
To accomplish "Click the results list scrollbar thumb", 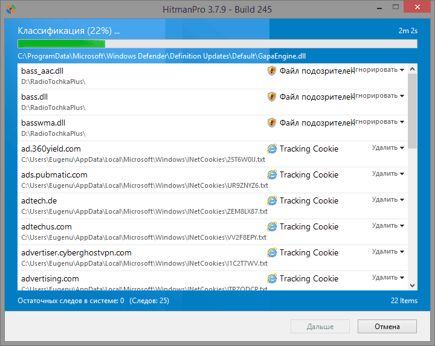I will [412, 111].
